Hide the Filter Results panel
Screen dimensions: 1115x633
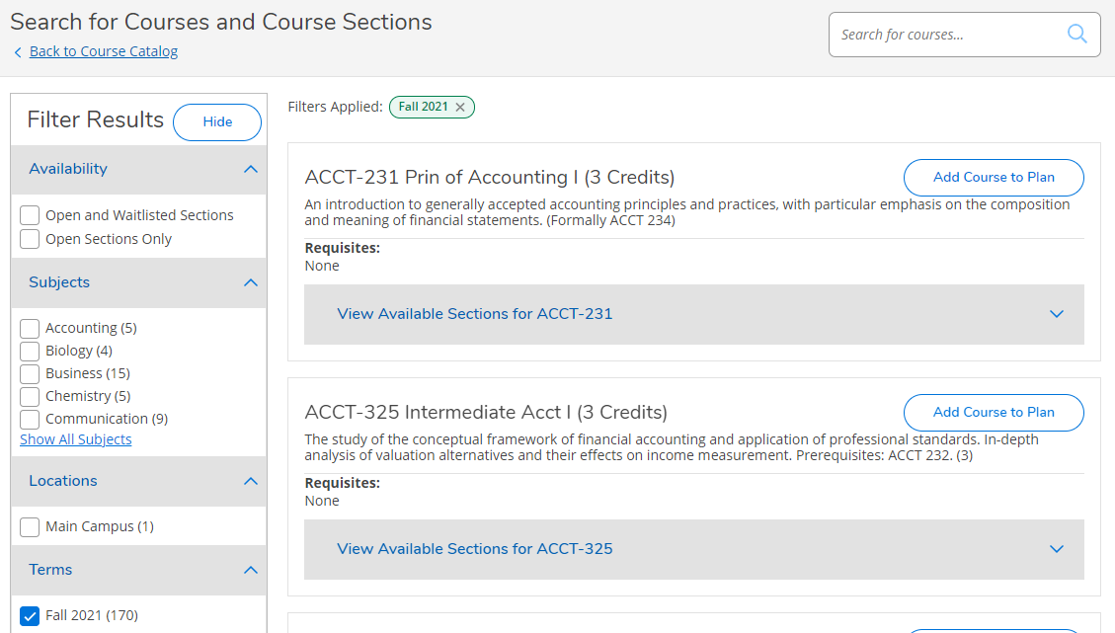(217, 122)
